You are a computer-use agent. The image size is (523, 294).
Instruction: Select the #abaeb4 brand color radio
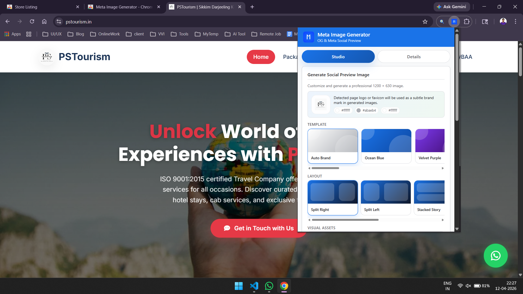pyautogui.click(x=359, y=111)
